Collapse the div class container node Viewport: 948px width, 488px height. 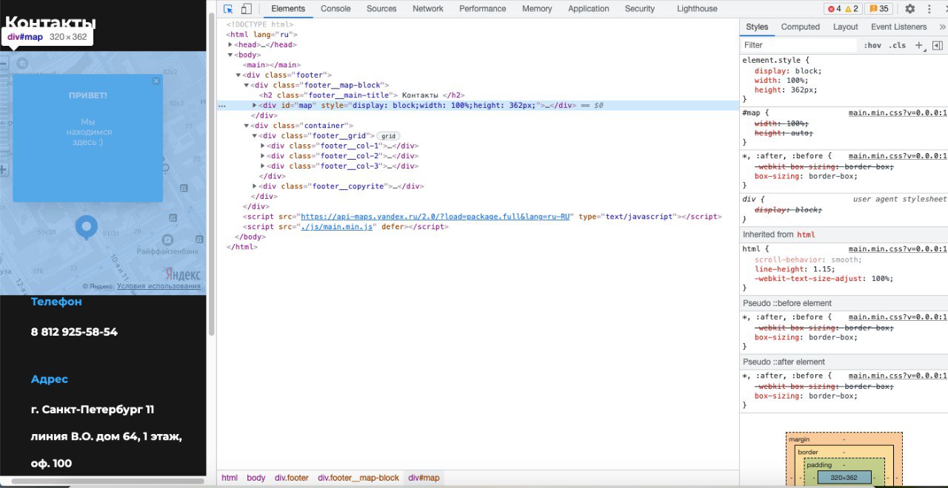[x=247, y=126]
